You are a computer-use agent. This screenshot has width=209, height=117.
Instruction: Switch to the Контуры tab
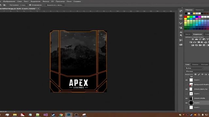[205, 64]
